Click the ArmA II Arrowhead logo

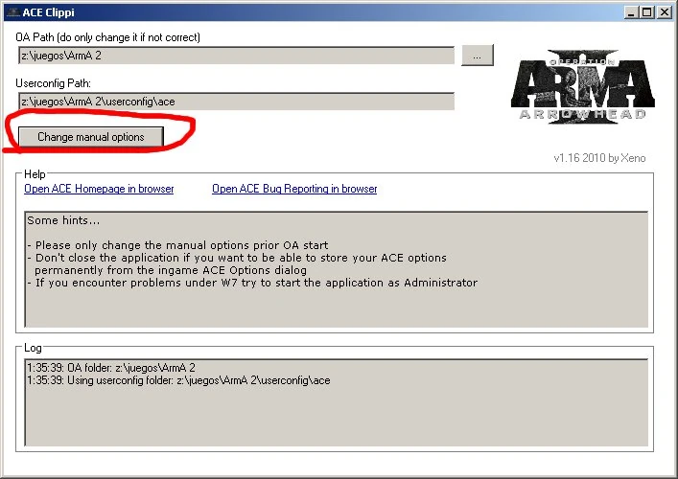(x=583, y=86)
